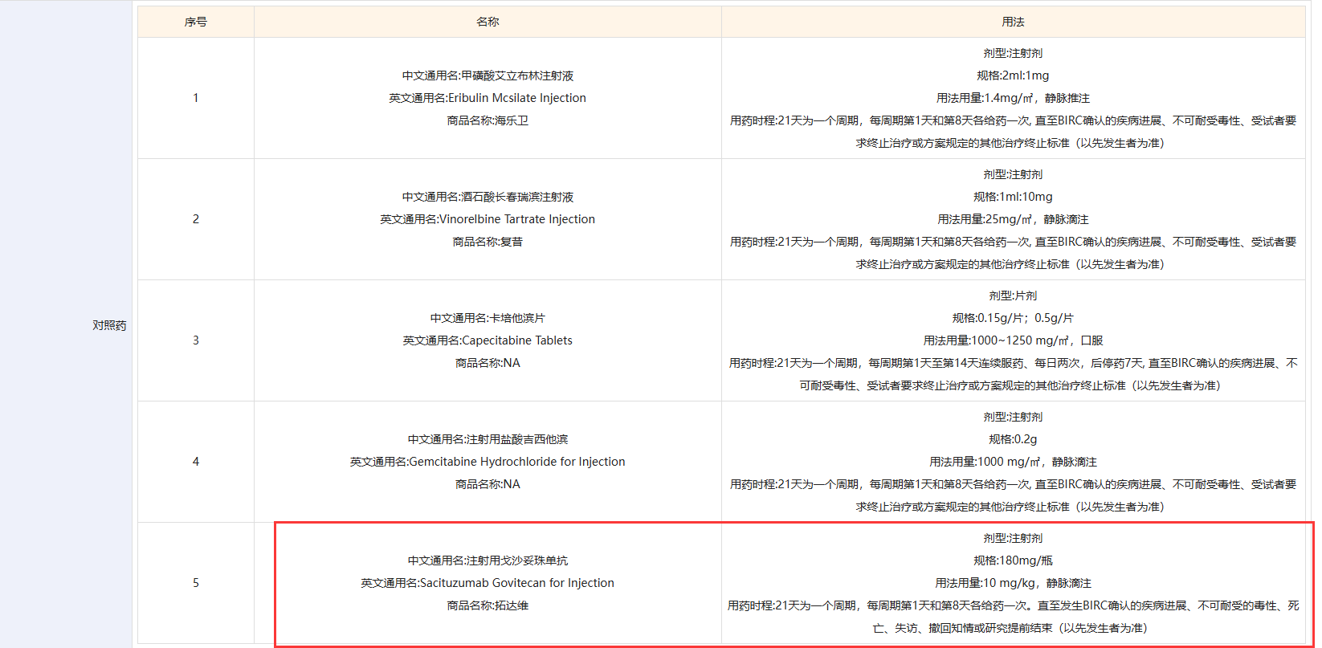The height and width of the screenshot is (648, 1322).
Task: Click '剂型:注射剂' in the Vinorelbine row
Action: coord(1013,174)
